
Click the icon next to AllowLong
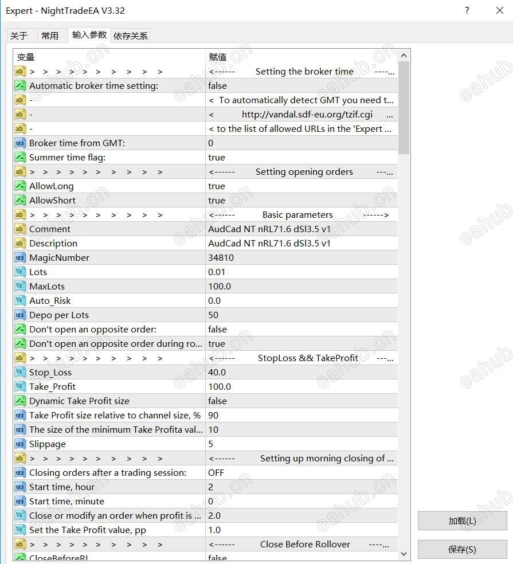(20, 186)
